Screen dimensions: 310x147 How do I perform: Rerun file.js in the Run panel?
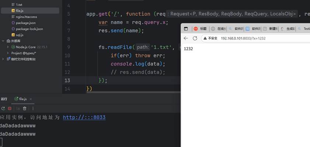click(x=3, y=108)
